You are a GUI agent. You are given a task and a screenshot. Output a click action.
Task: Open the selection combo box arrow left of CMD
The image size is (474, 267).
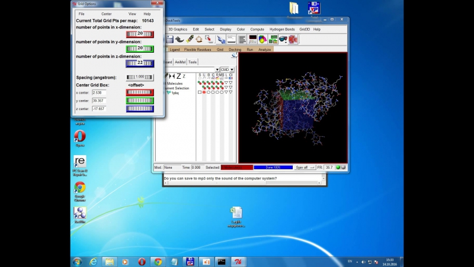click(217, 69)
